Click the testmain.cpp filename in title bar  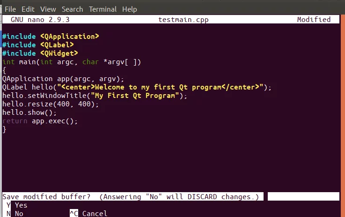(184, 20)
